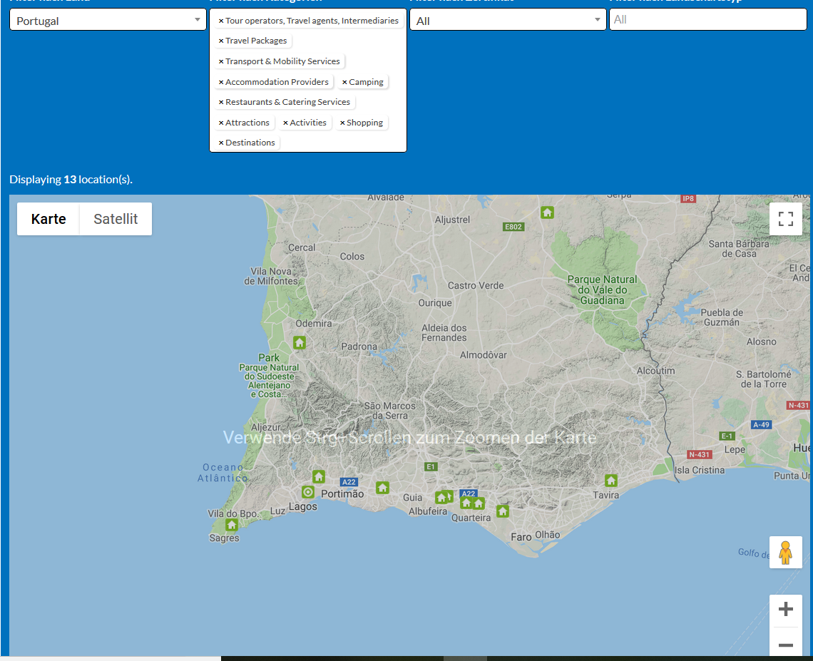The image size is (813, 661).
Task: Click the Displaying 13 location(s) text
Action: (x=71, y=180)
